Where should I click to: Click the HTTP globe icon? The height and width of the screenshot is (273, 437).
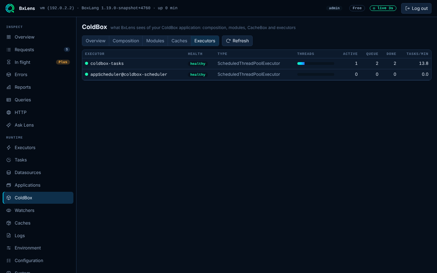[9, 112]
